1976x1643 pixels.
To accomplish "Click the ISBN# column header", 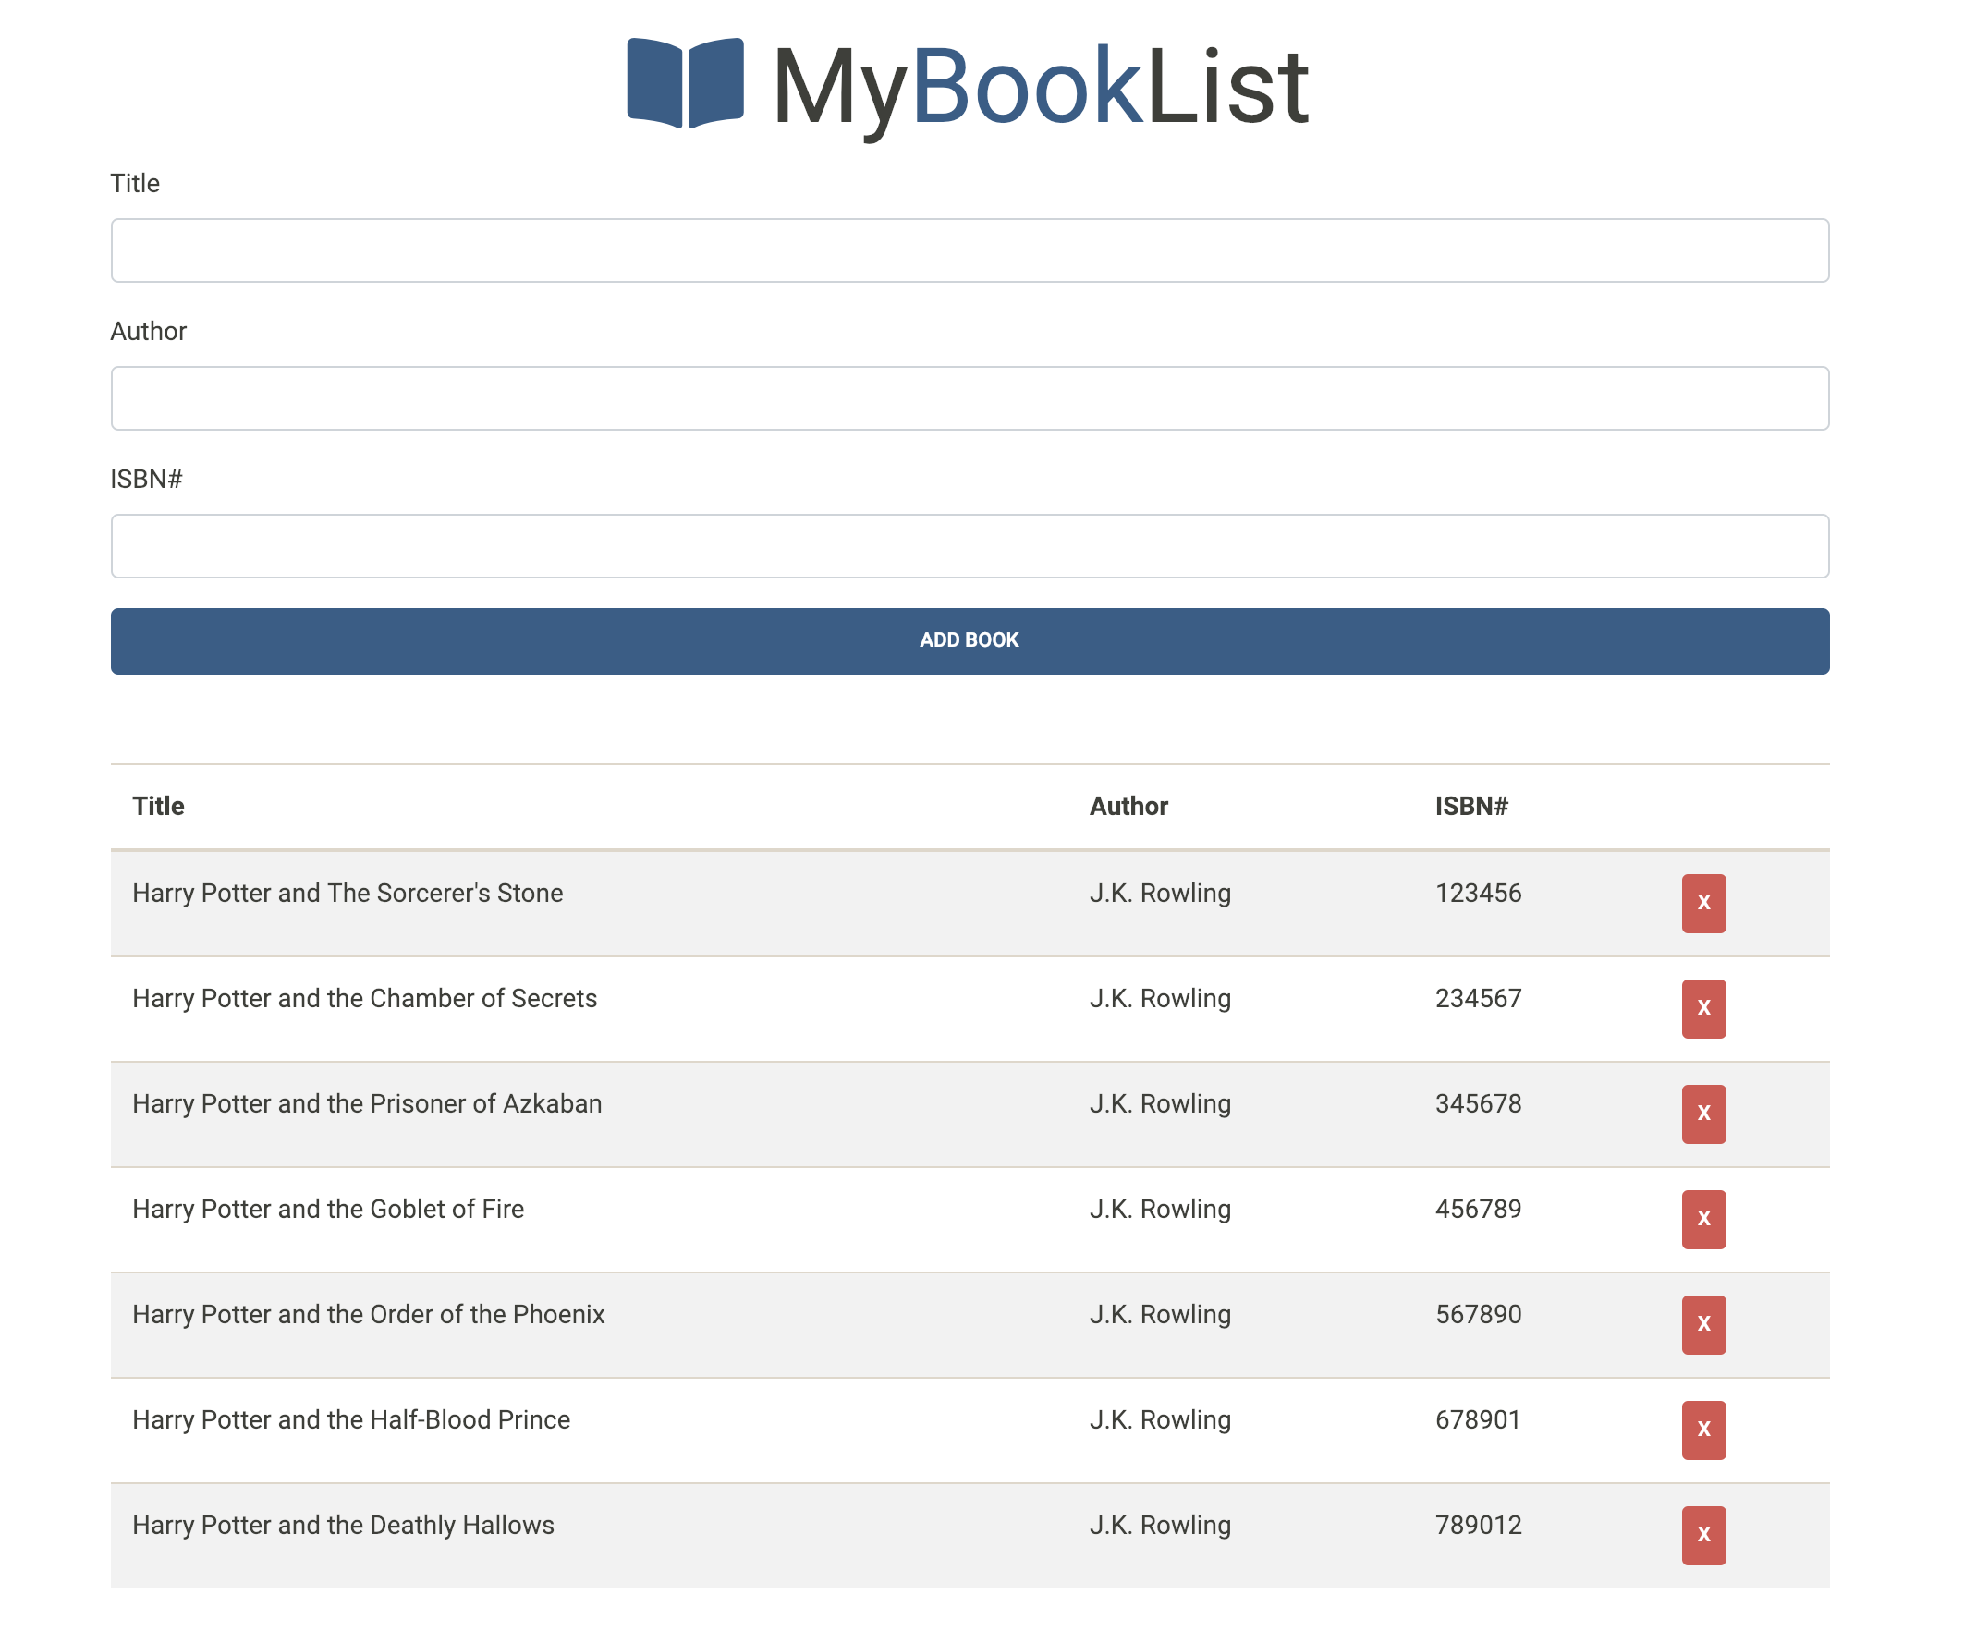I will click(1470, 807).
